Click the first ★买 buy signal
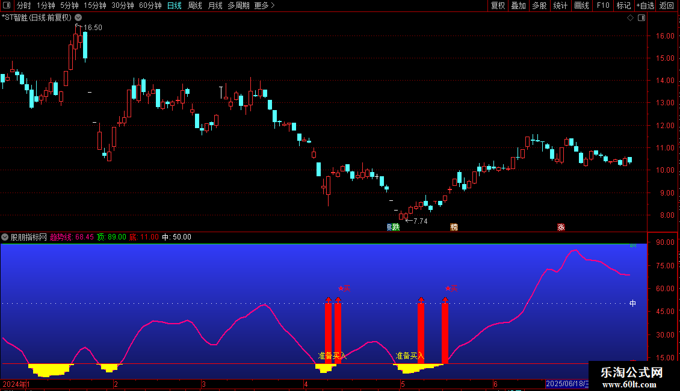Viewport: 680px width, 391px height. [x=344, y=288]
